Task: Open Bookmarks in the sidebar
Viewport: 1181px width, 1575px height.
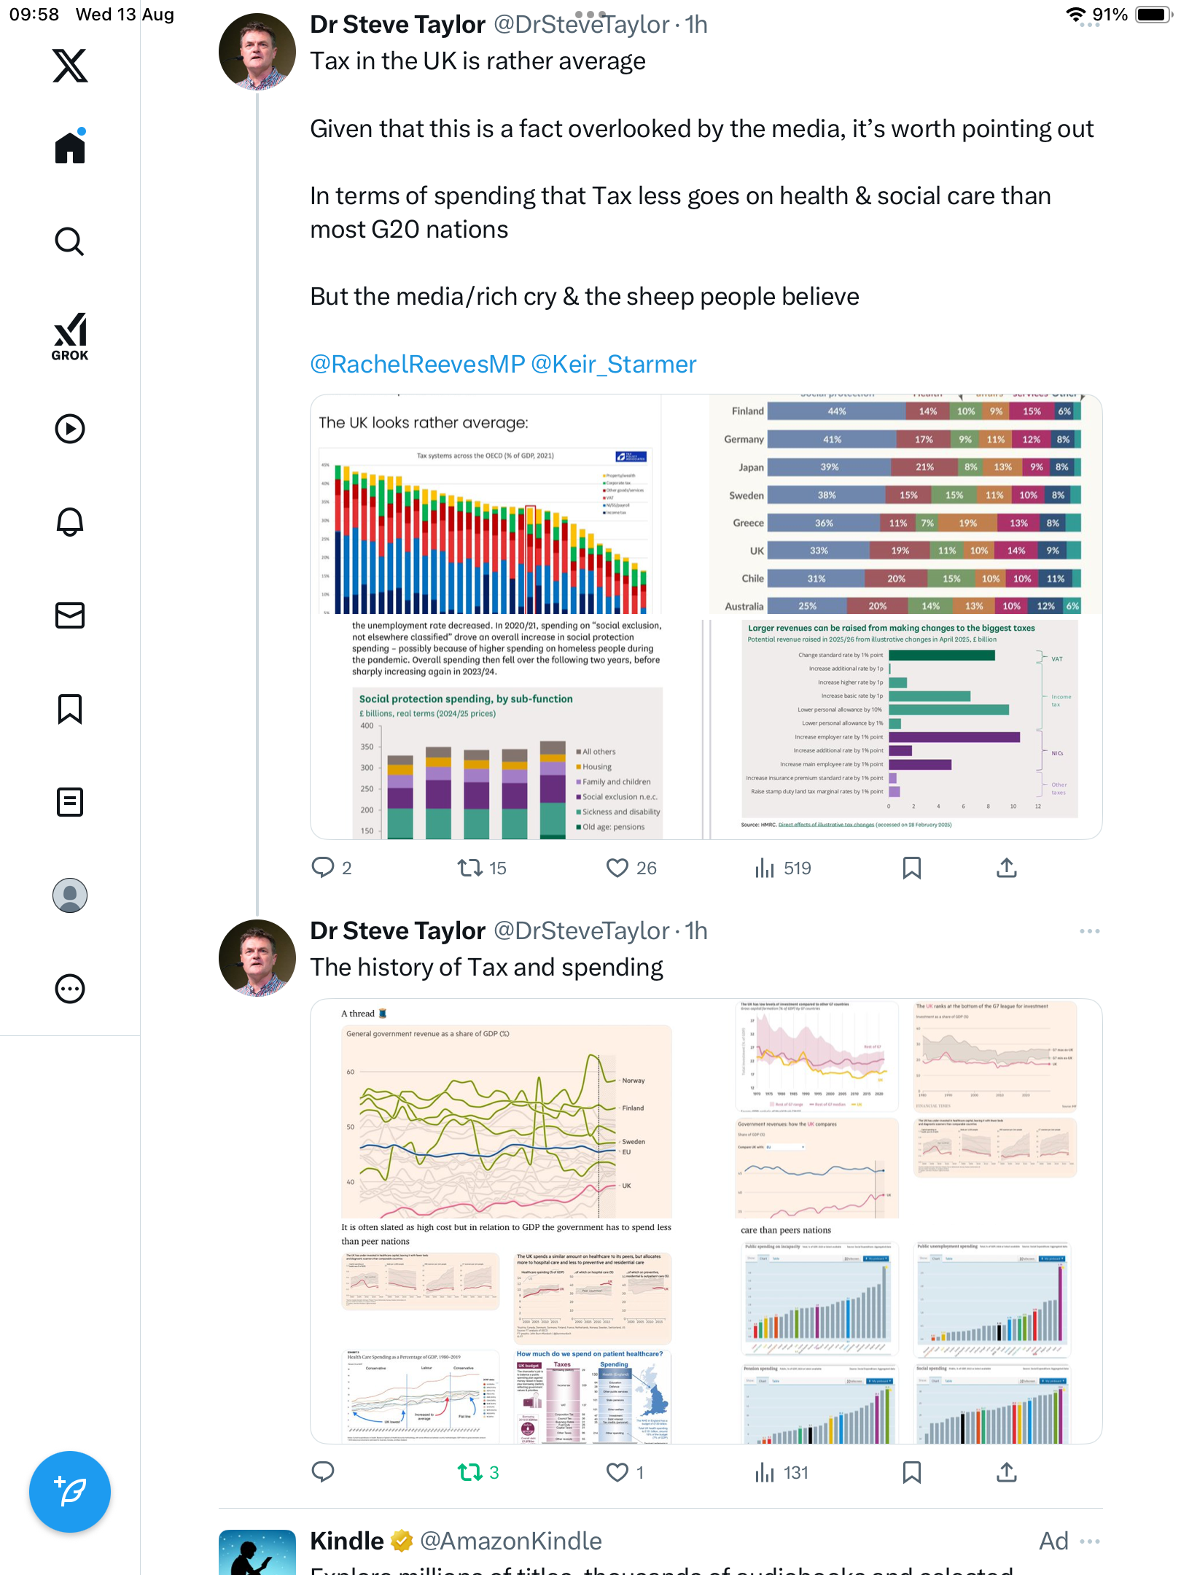Action: (x=70, y=709)
